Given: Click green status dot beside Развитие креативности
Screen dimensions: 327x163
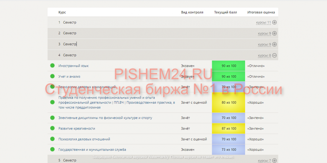Looking at the screenshot, I should [52, 128].
